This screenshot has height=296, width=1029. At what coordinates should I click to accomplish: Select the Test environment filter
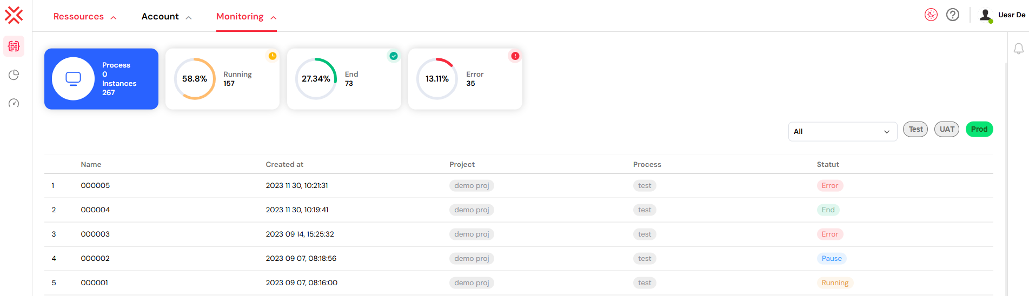915,129
